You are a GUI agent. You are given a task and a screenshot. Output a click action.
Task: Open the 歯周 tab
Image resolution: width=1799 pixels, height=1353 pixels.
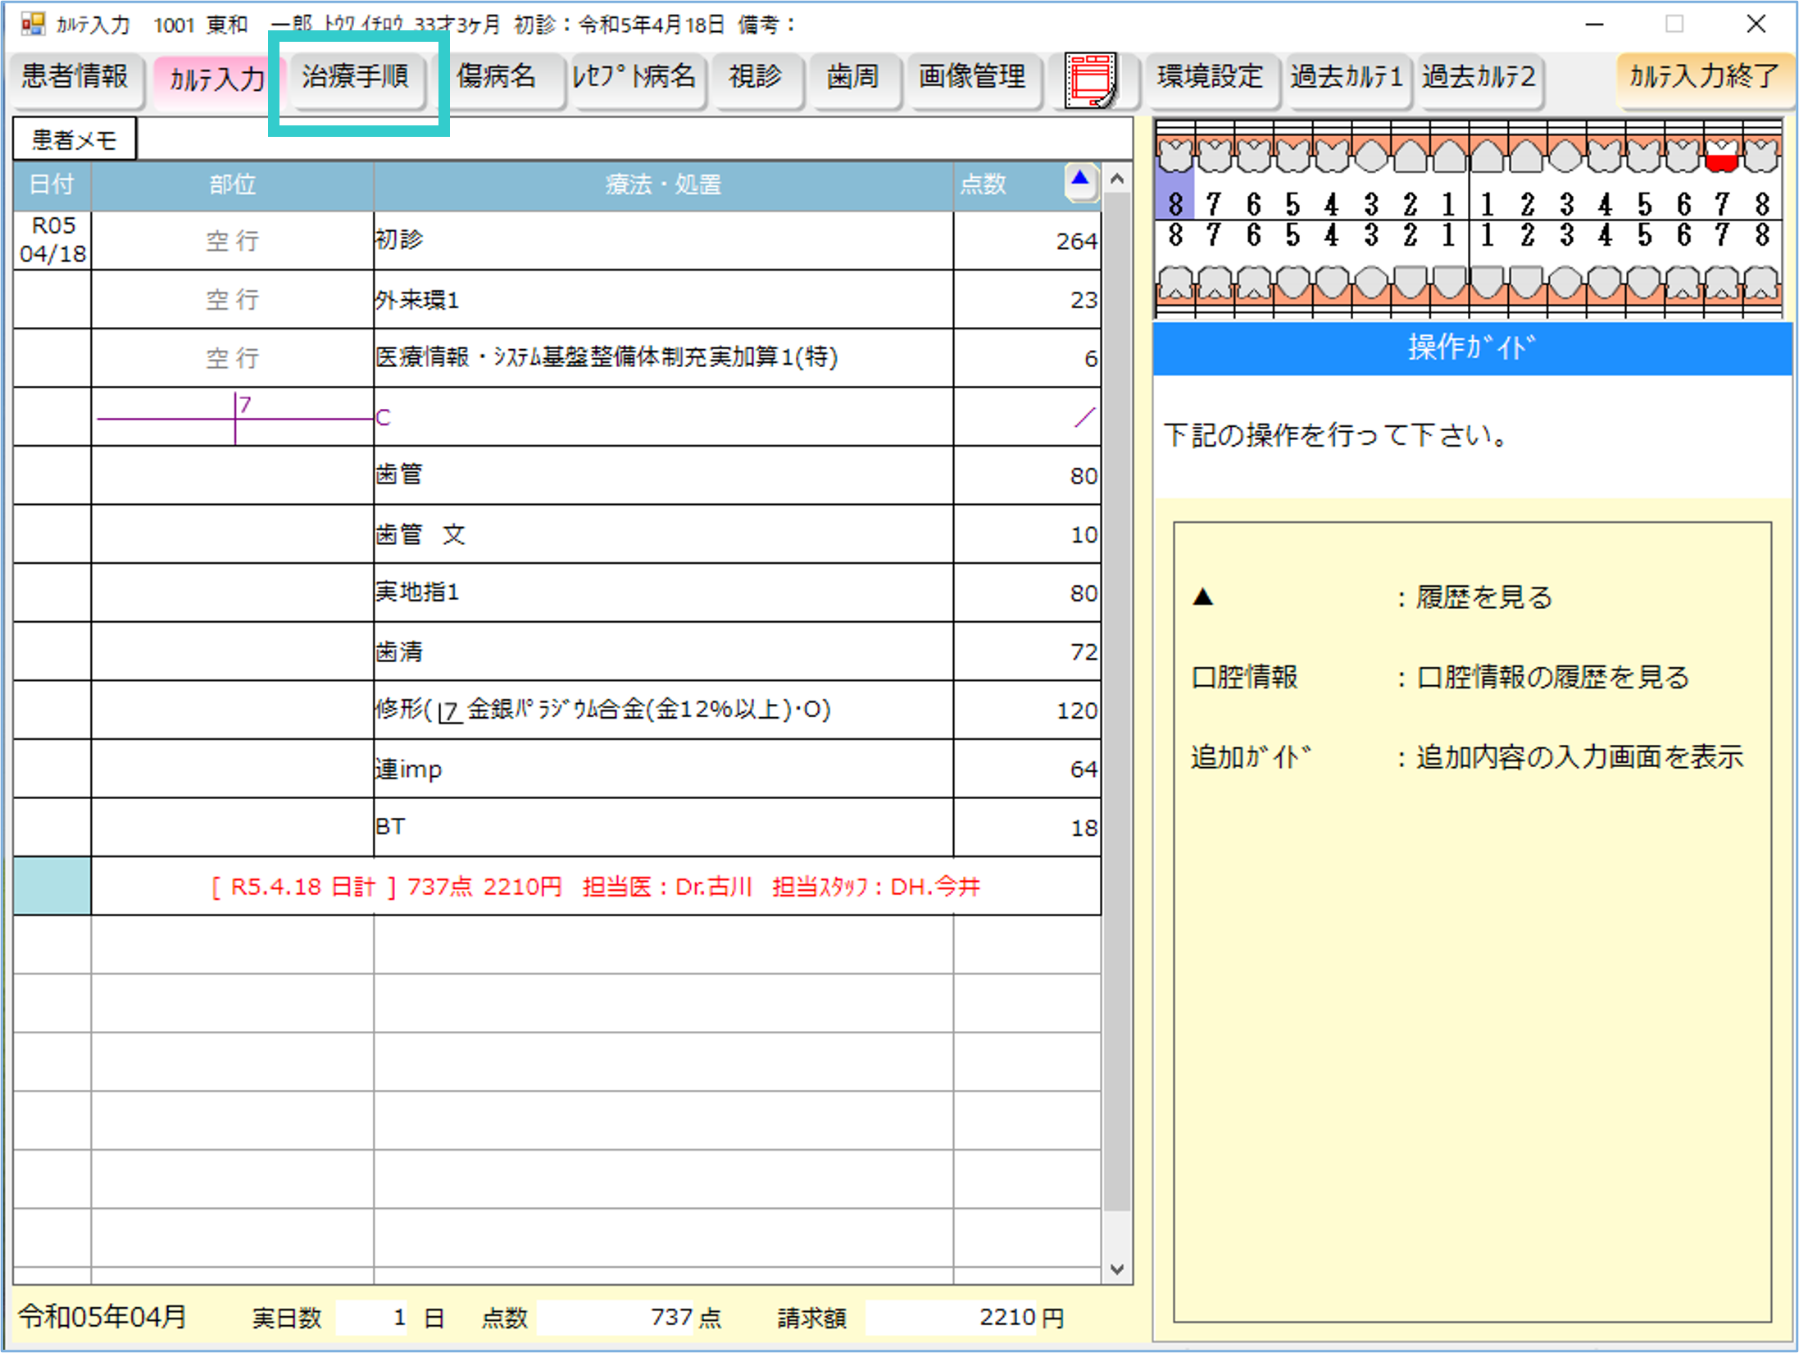(852, 78)
